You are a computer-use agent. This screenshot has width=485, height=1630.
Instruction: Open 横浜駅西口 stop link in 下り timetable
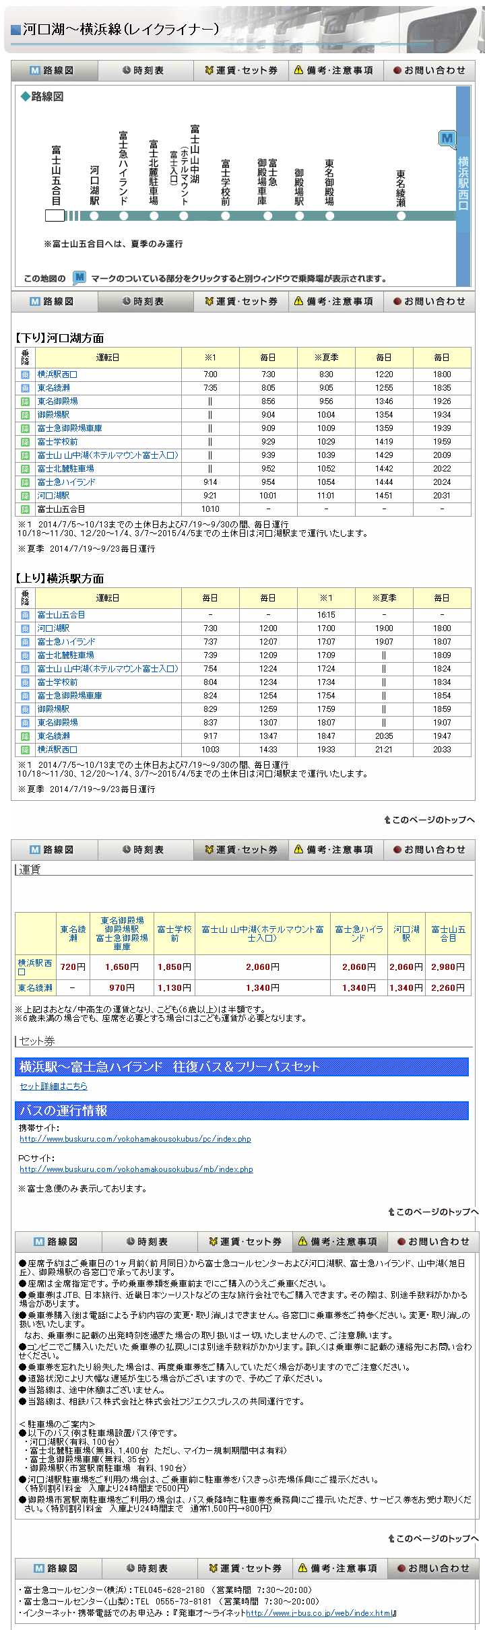[x=57, y=374]
